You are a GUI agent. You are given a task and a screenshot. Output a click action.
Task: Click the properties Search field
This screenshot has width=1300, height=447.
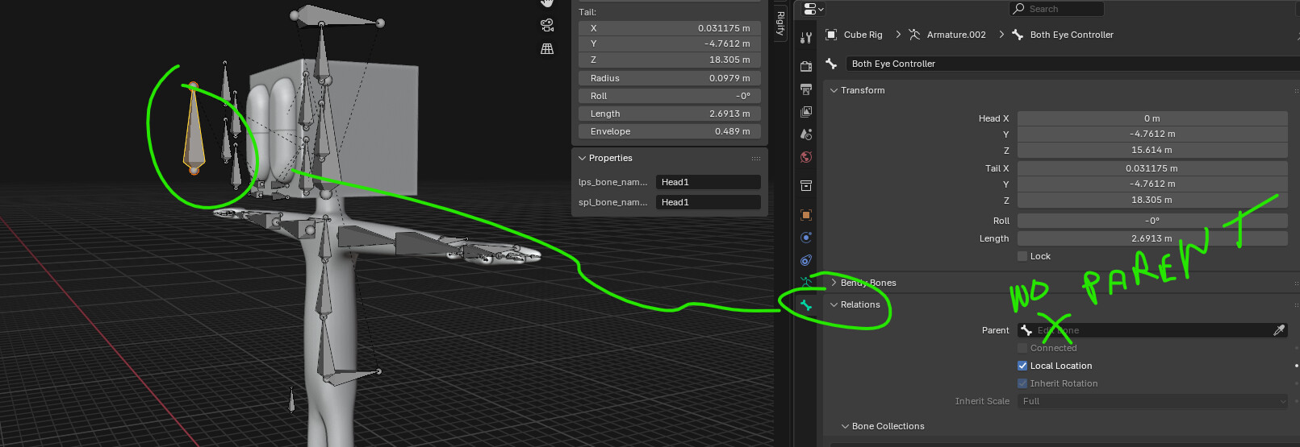click(x=1056, y=9)
